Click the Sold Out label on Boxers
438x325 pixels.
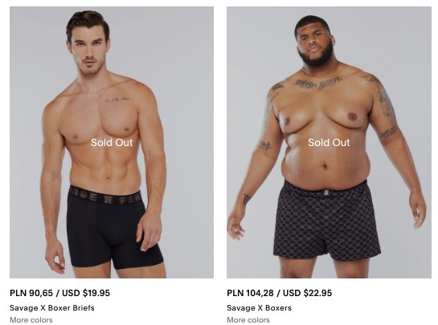point(329,143)
